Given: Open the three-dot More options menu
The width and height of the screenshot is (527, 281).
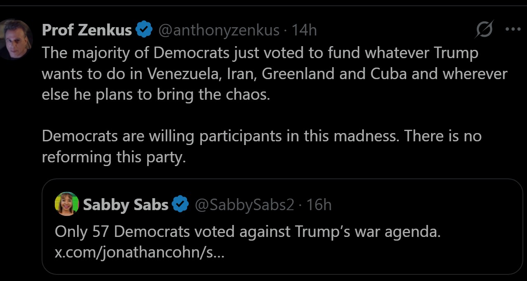Looking at the screenshot, I should (513, 30).
